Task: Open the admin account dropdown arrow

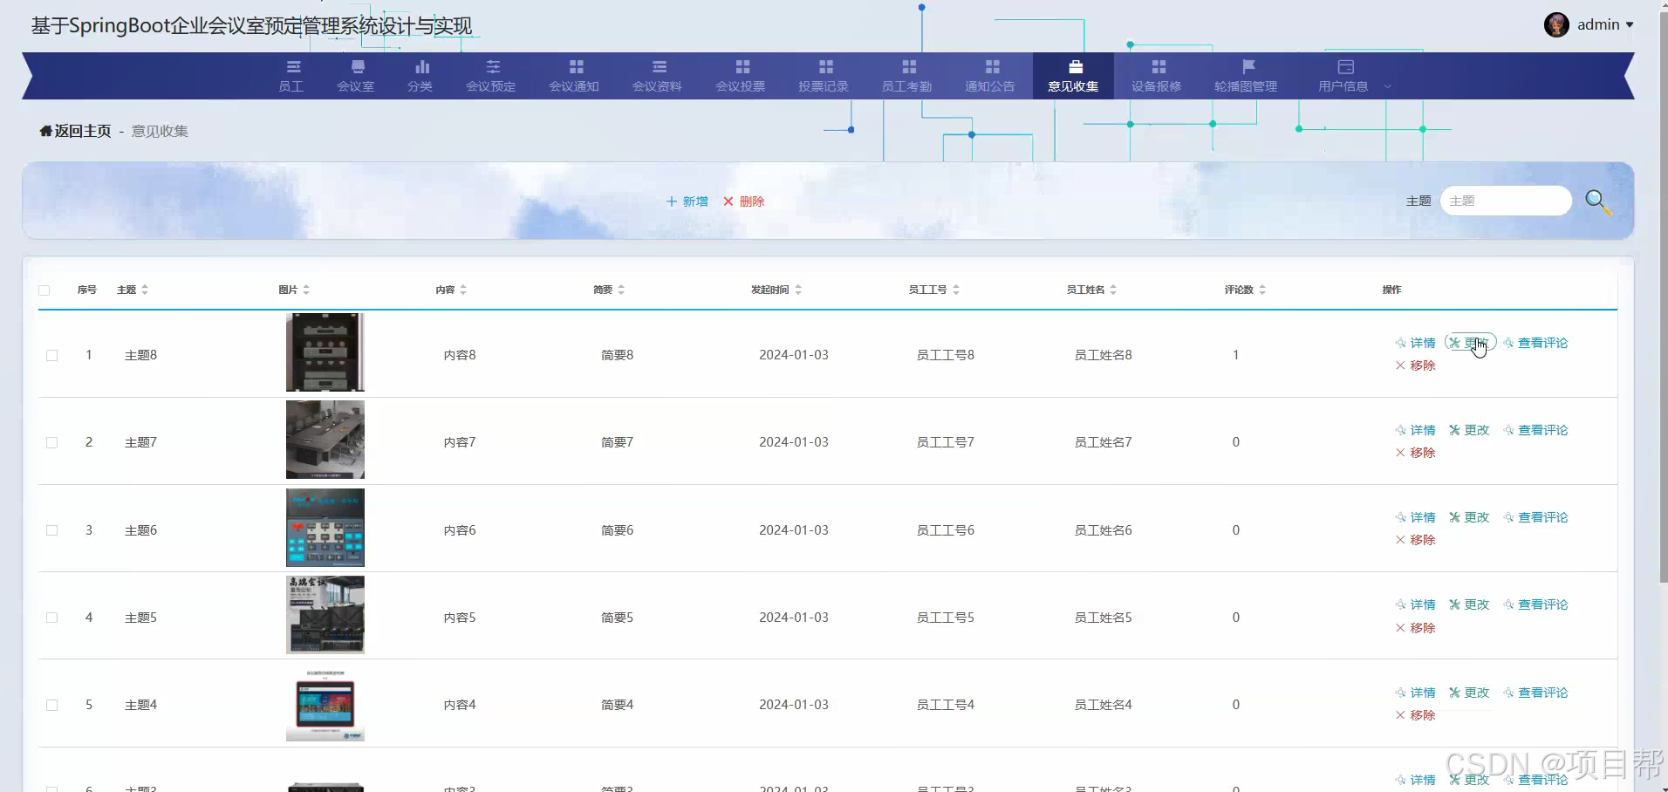Action: point(1630,25)
